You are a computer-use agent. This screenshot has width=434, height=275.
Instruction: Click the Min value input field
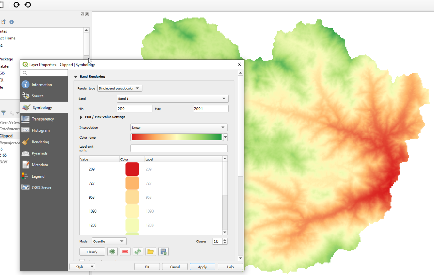click(134, 109)
